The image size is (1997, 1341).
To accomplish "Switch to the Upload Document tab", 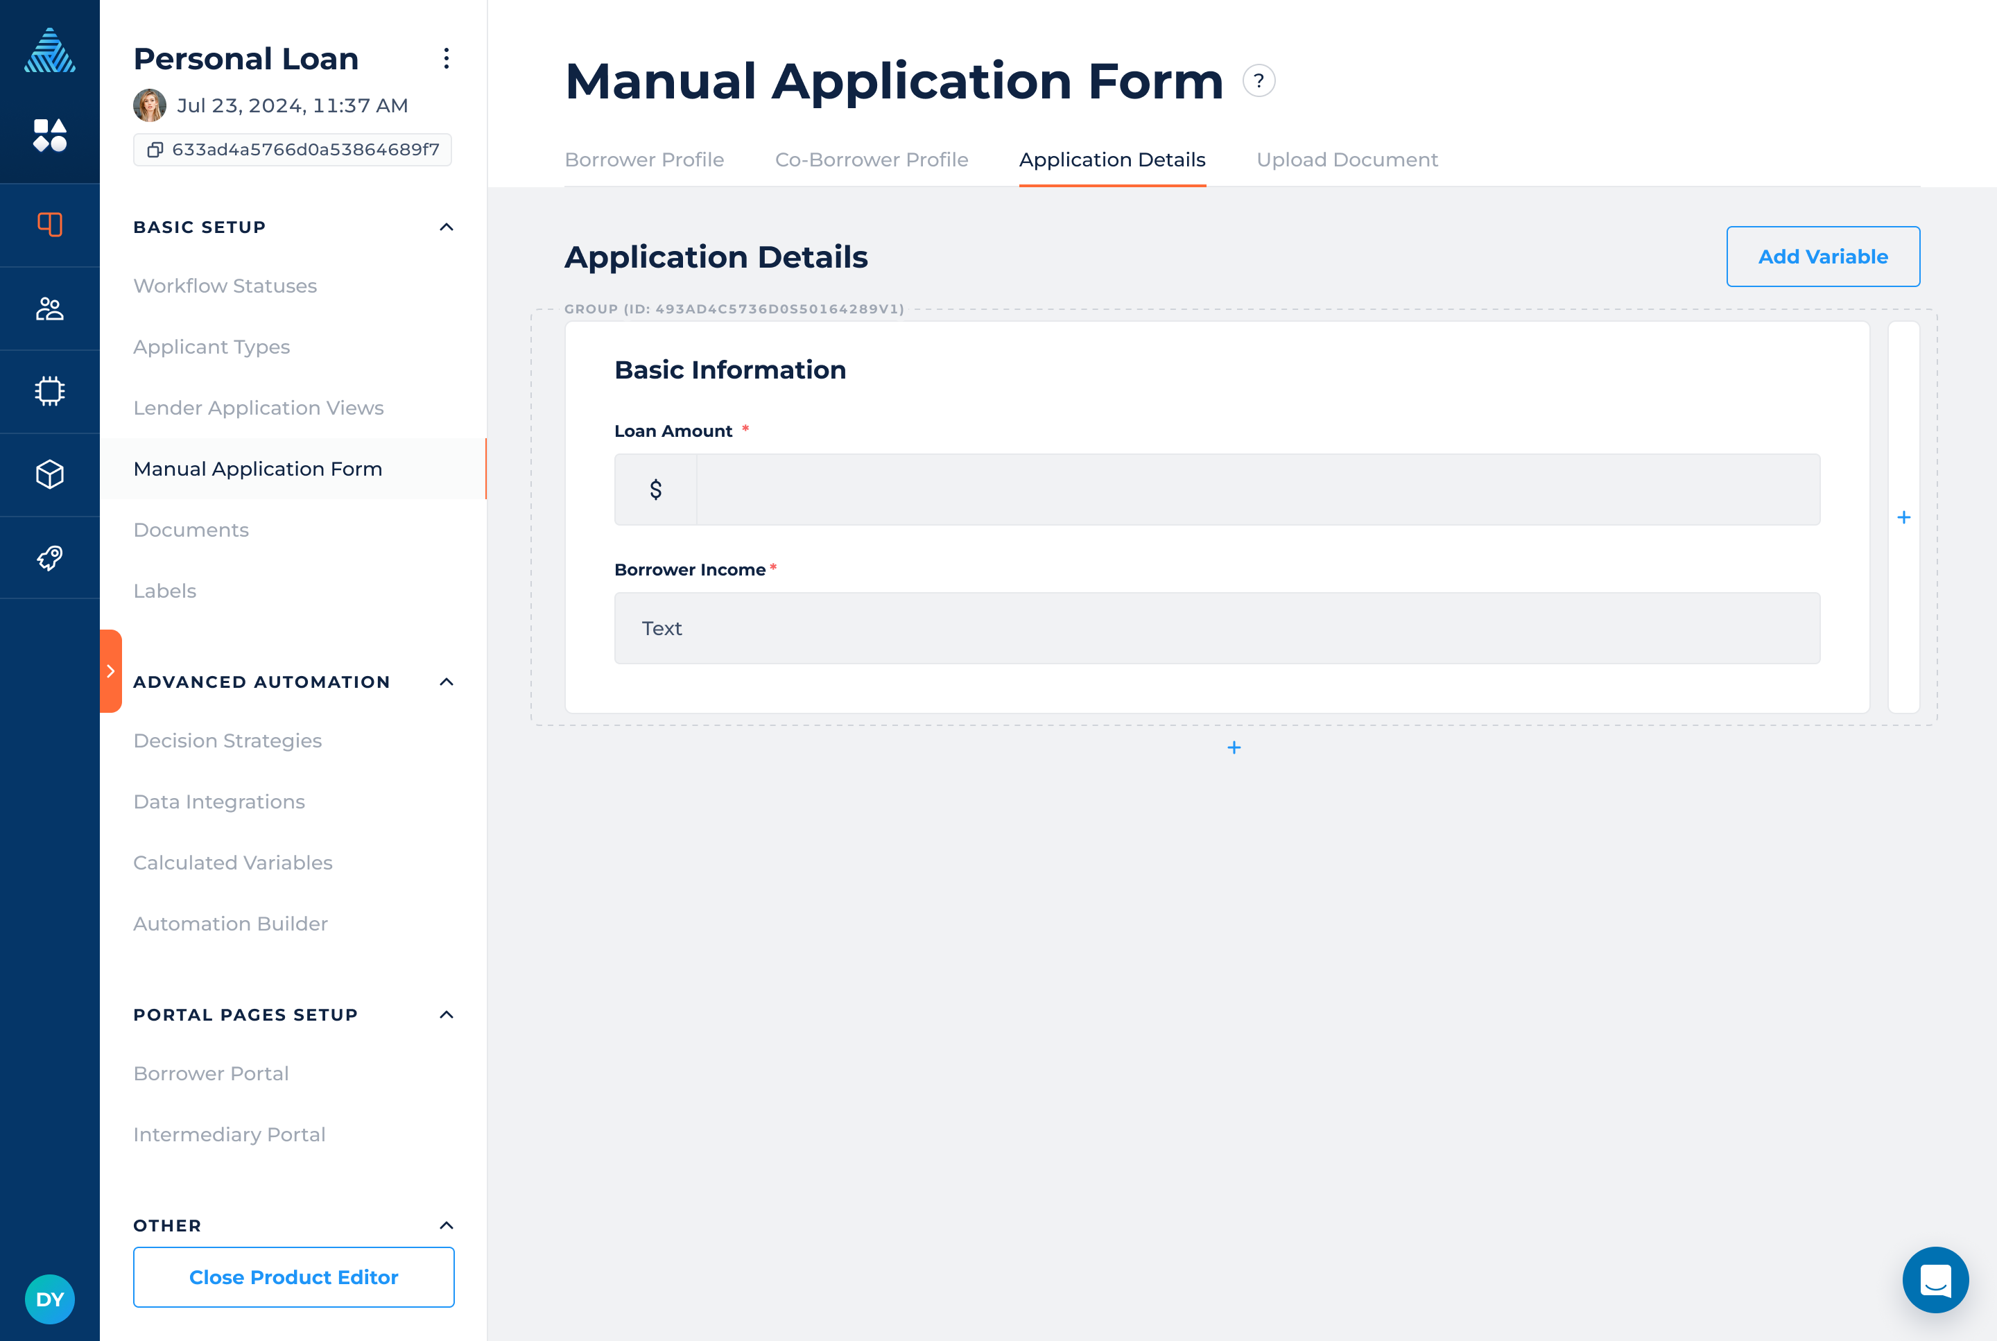I will [1346, 160].
